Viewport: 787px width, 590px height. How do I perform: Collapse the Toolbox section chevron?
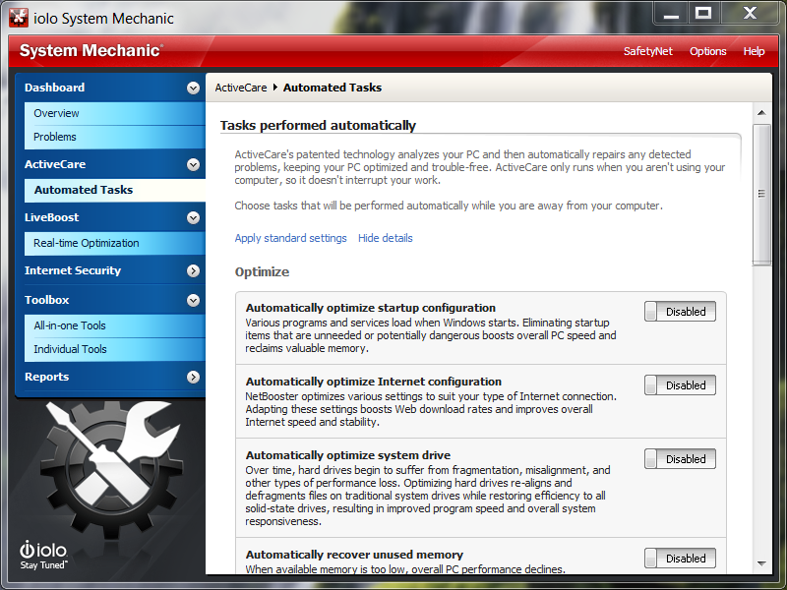[x=193, y=300]
